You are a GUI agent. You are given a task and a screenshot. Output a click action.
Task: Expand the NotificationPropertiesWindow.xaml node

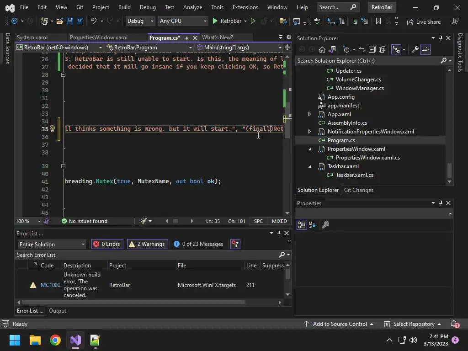click(x=309, y=131)
